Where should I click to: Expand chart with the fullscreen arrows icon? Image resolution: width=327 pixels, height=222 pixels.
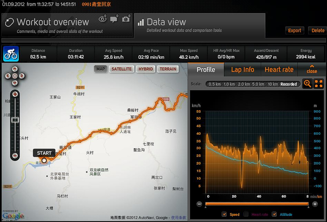pyautogui.click(x=319, y=84)
